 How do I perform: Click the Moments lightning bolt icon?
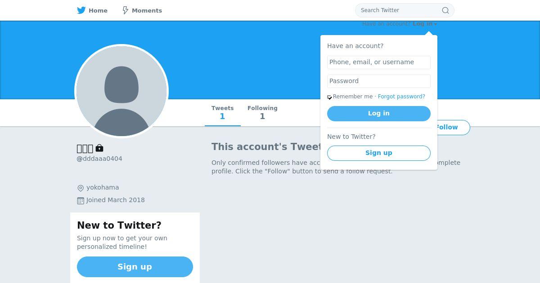[126, 10]
